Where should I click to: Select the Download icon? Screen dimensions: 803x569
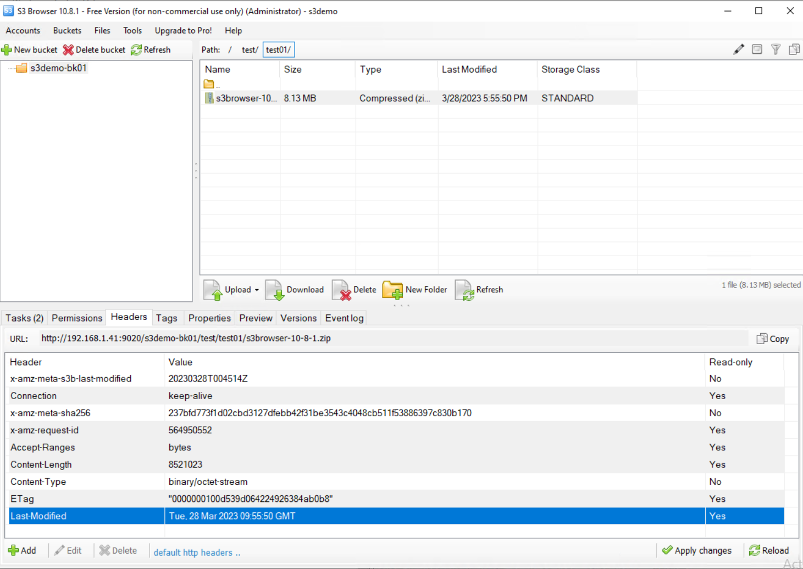click(x=275, y=290)
